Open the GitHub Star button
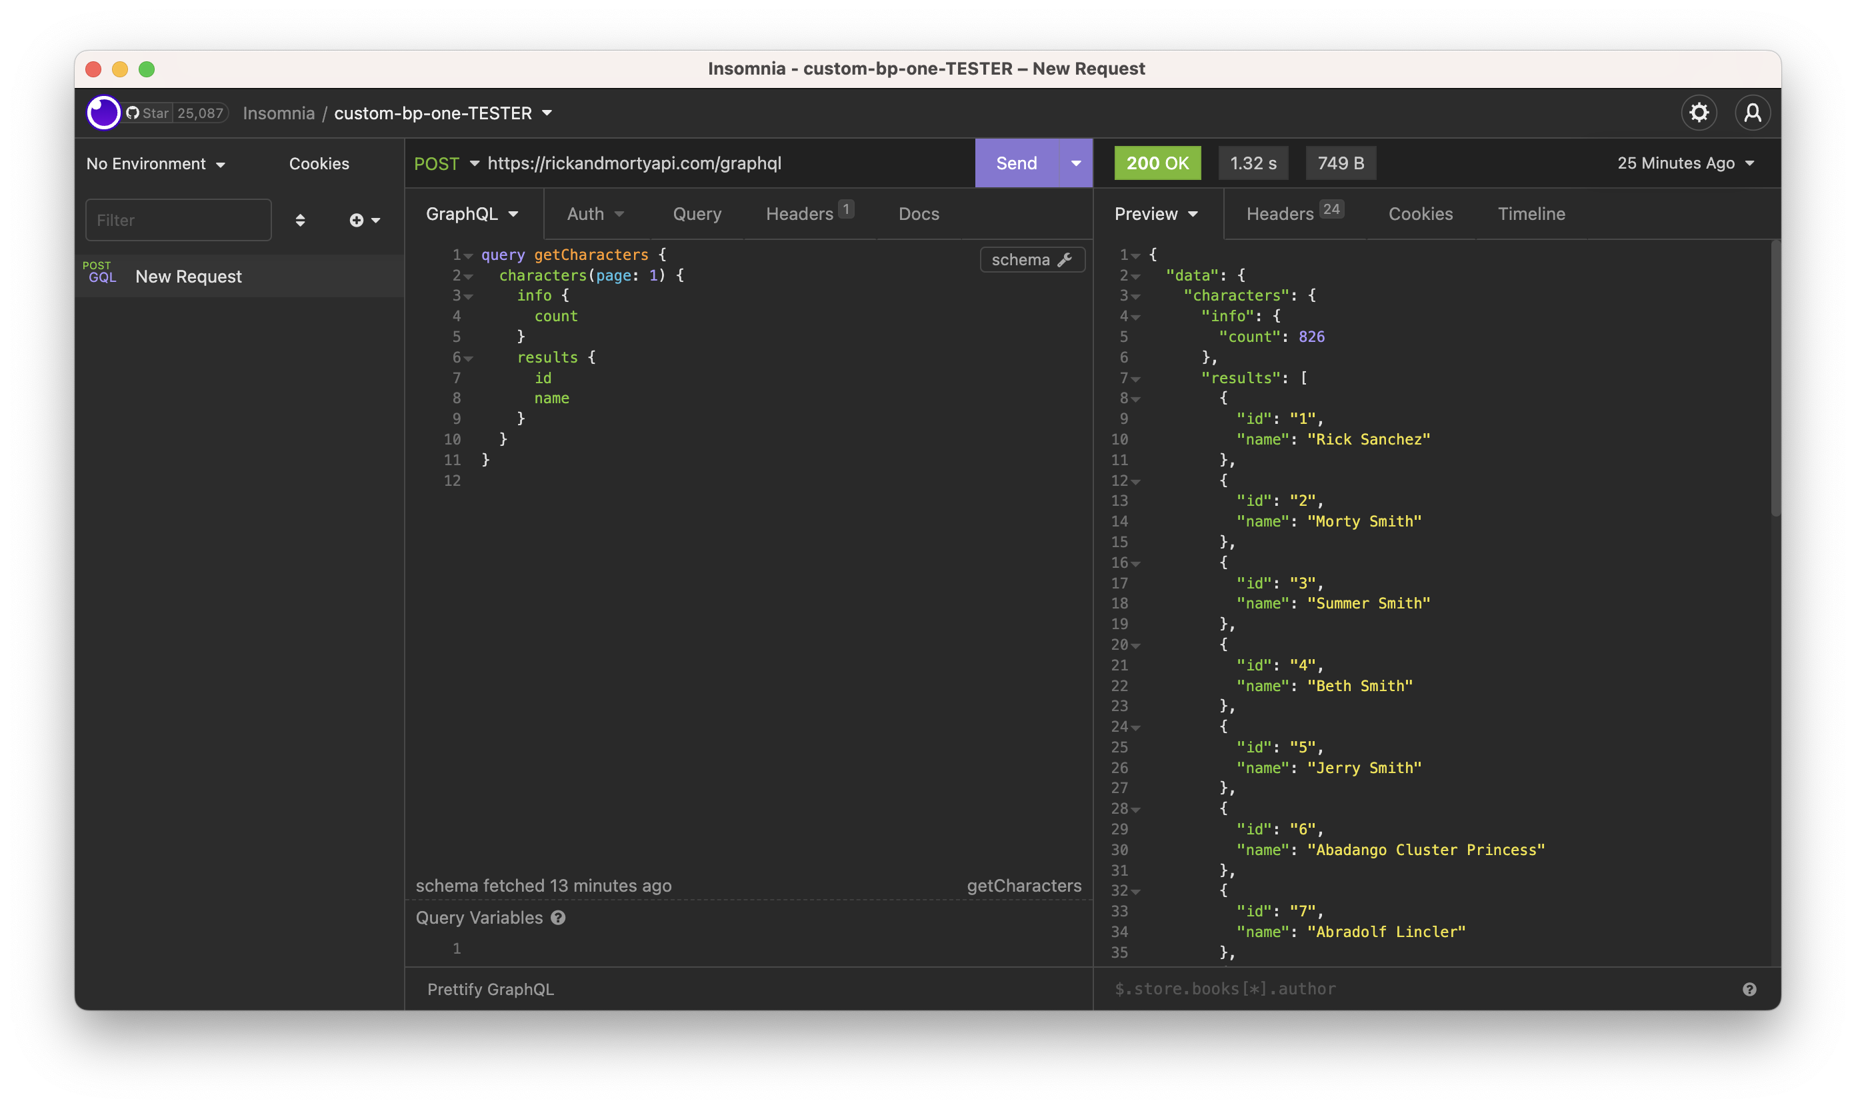Viewport: 1856px width, 1109px height. tap(147, 113)
